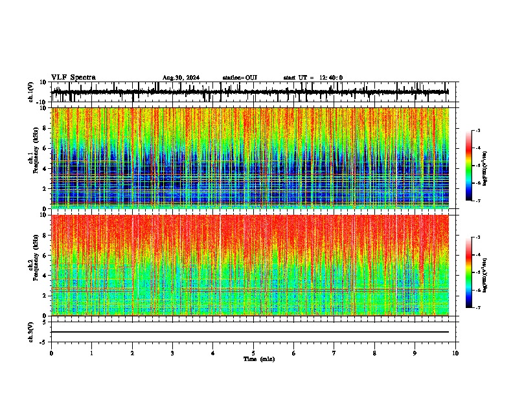Click time axis tick label "9"
Screen dimensions: 513x396
415,353
